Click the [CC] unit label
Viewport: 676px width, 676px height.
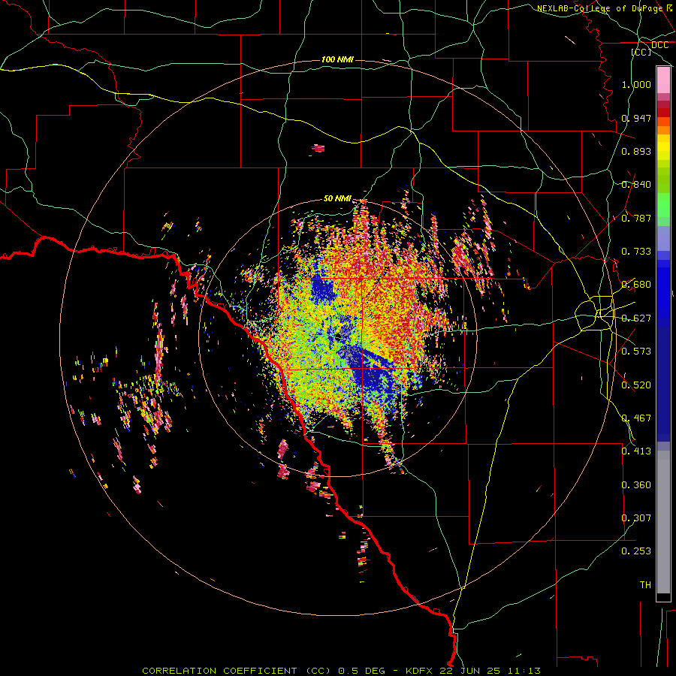(641, 52)
